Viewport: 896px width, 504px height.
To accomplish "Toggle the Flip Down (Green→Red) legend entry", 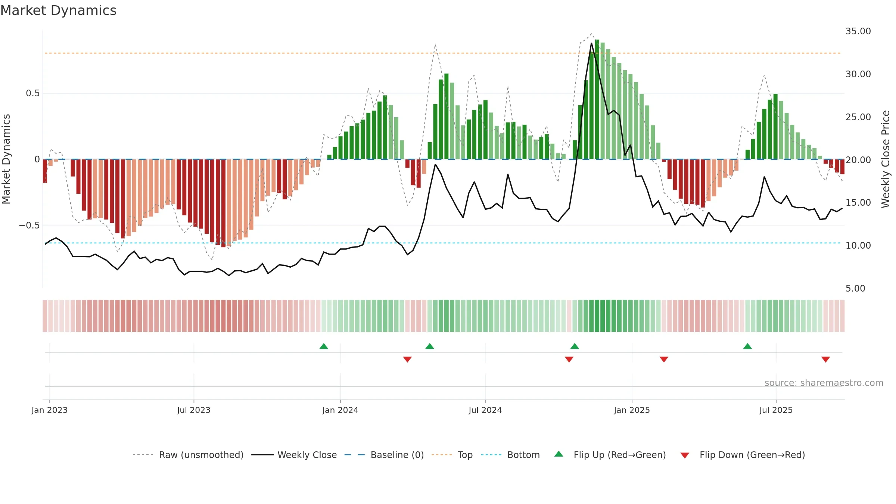I will tap(742, 455).
